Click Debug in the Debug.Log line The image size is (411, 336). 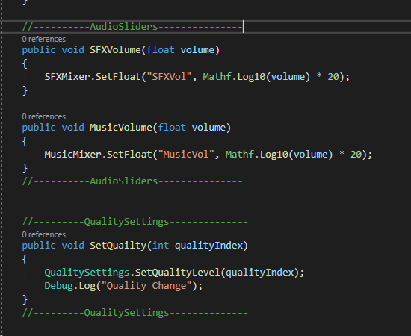[x=59, y=286]
